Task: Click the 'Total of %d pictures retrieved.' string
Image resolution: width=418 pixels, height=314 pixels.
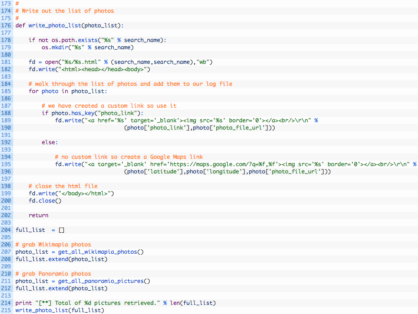Action: pos(98,303)
